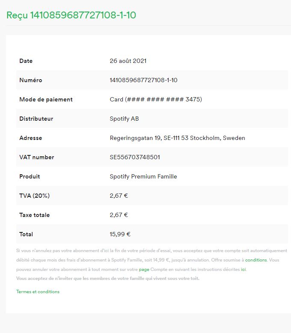Viewport: 291px width, 333px height.
Task: Click the VAT number SE556703748501
Action: [x=135, y=157]
